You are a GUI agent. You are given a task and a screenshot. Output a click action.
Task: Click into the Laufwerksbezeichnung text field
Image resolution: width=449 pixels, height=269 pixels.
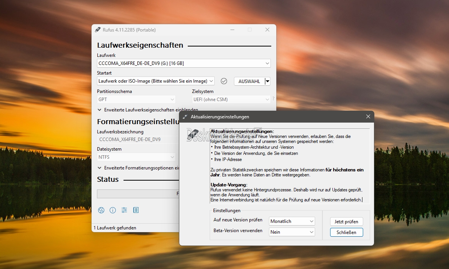click(137, 139)
